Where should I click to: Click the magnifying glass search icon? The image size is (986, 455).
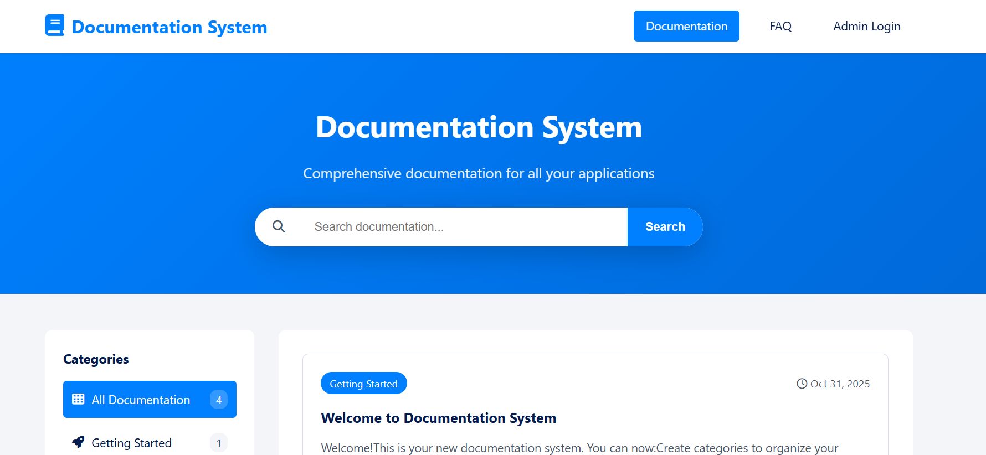(x=279, y=226)
